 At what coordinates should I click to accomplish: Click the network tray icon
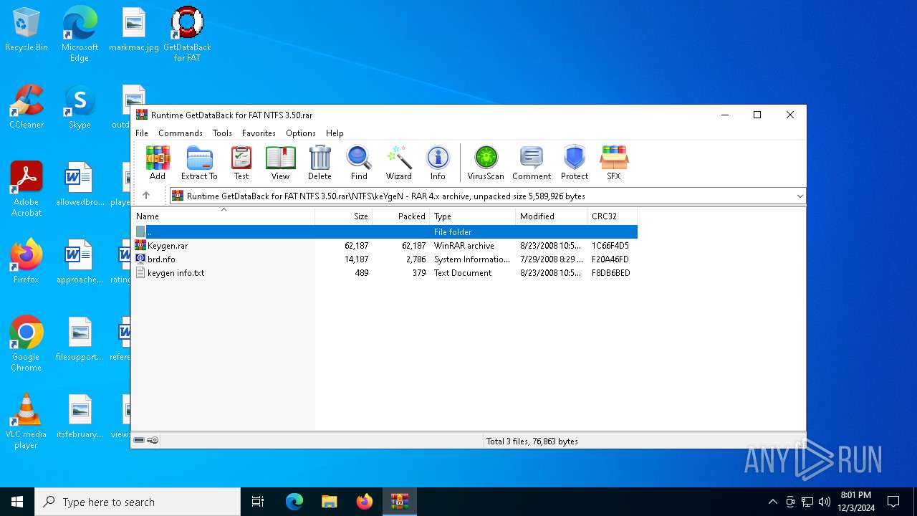click(x=807, y=502)
